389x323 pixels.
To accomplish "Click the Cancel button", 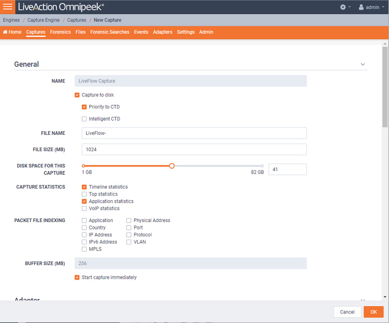I will (x=347, y=312).
